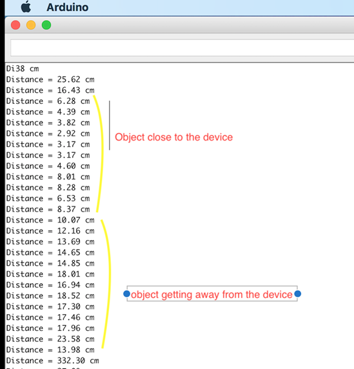This screenshot has height=369, width=354.
Task: Click the reading 'Distance = 23.58 cm'
Action: [50, 339]
